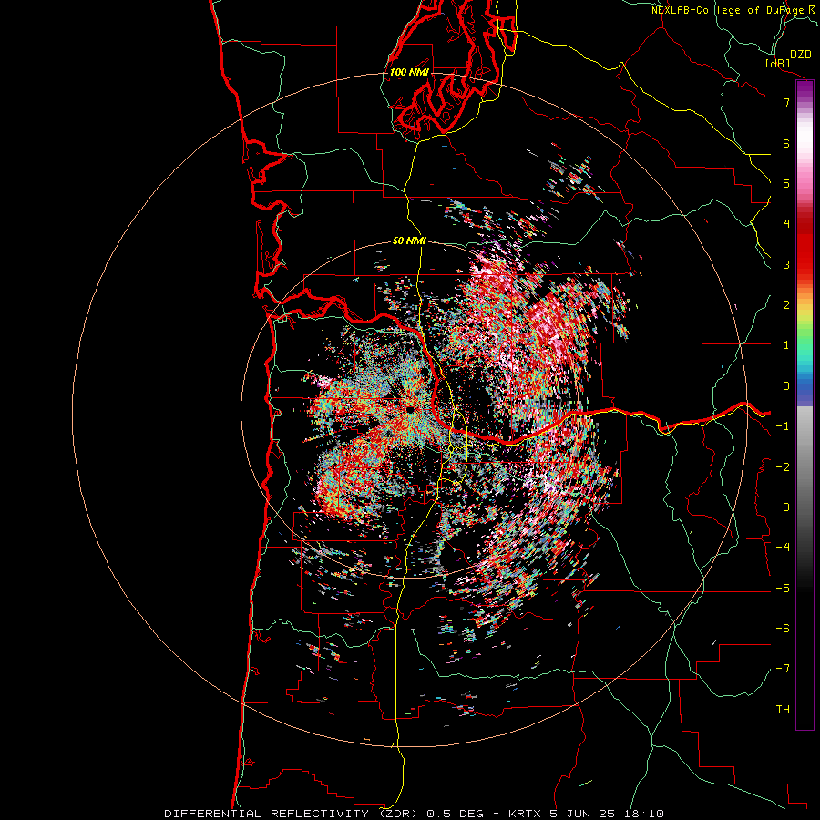Click the -1 value on the color scale
Image resolution: width=820 pixels, height=820 pixels.
pyautogui.click(x=783, y=426)
